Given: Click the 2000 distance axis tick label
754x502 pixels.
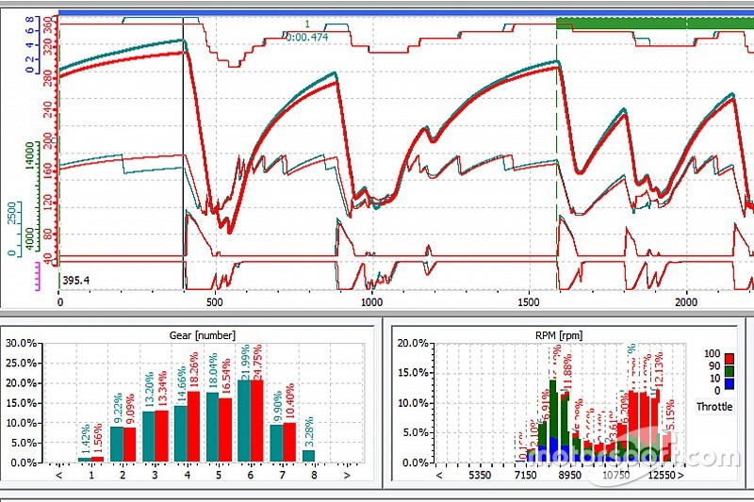Looking at the screenshot, I should 686,302.
